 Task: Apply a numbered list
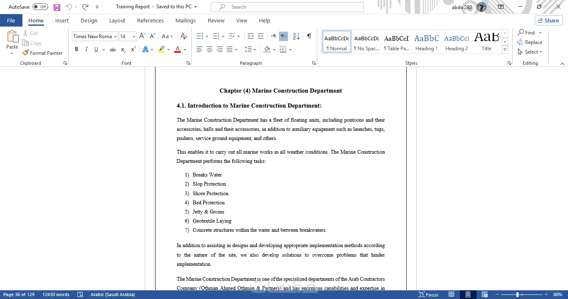(x=216, y=36)
